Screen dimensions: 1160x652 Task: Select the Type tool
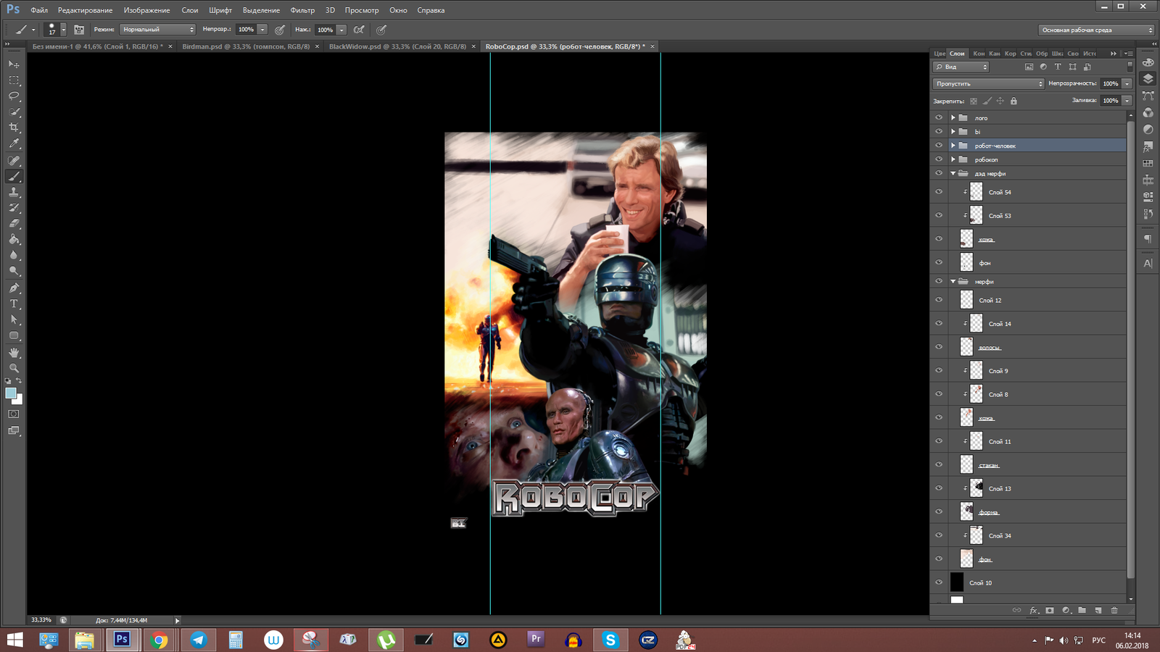tap(14, 304)
